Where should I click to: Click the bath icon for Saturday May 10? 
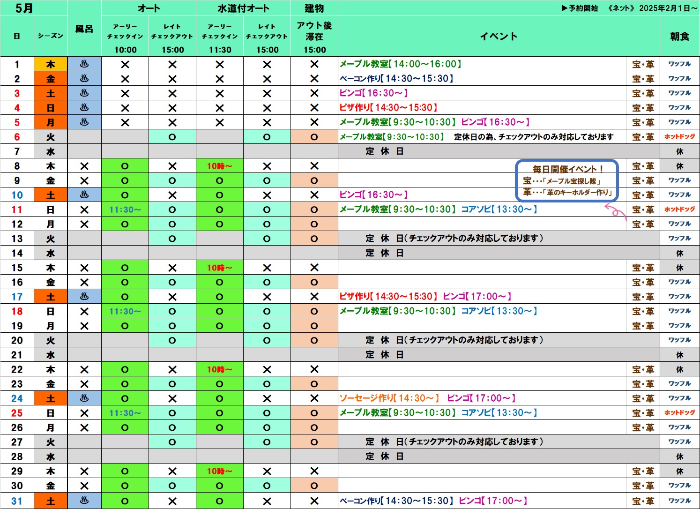(84, 195)
